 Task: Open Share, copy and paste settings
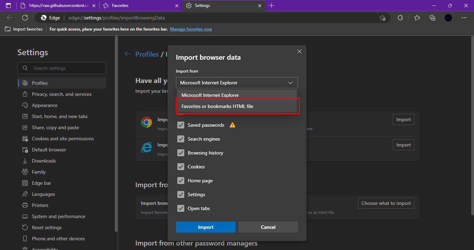[62, 127]
